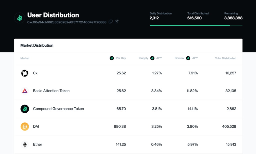Click the Per Day column header

pos(121,58)
